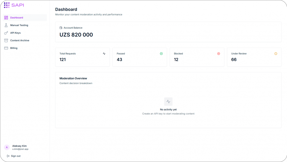This screenshot has width=287, height=162.
Task: Go to the Content Archive section
Action: (x=20, y=40)
